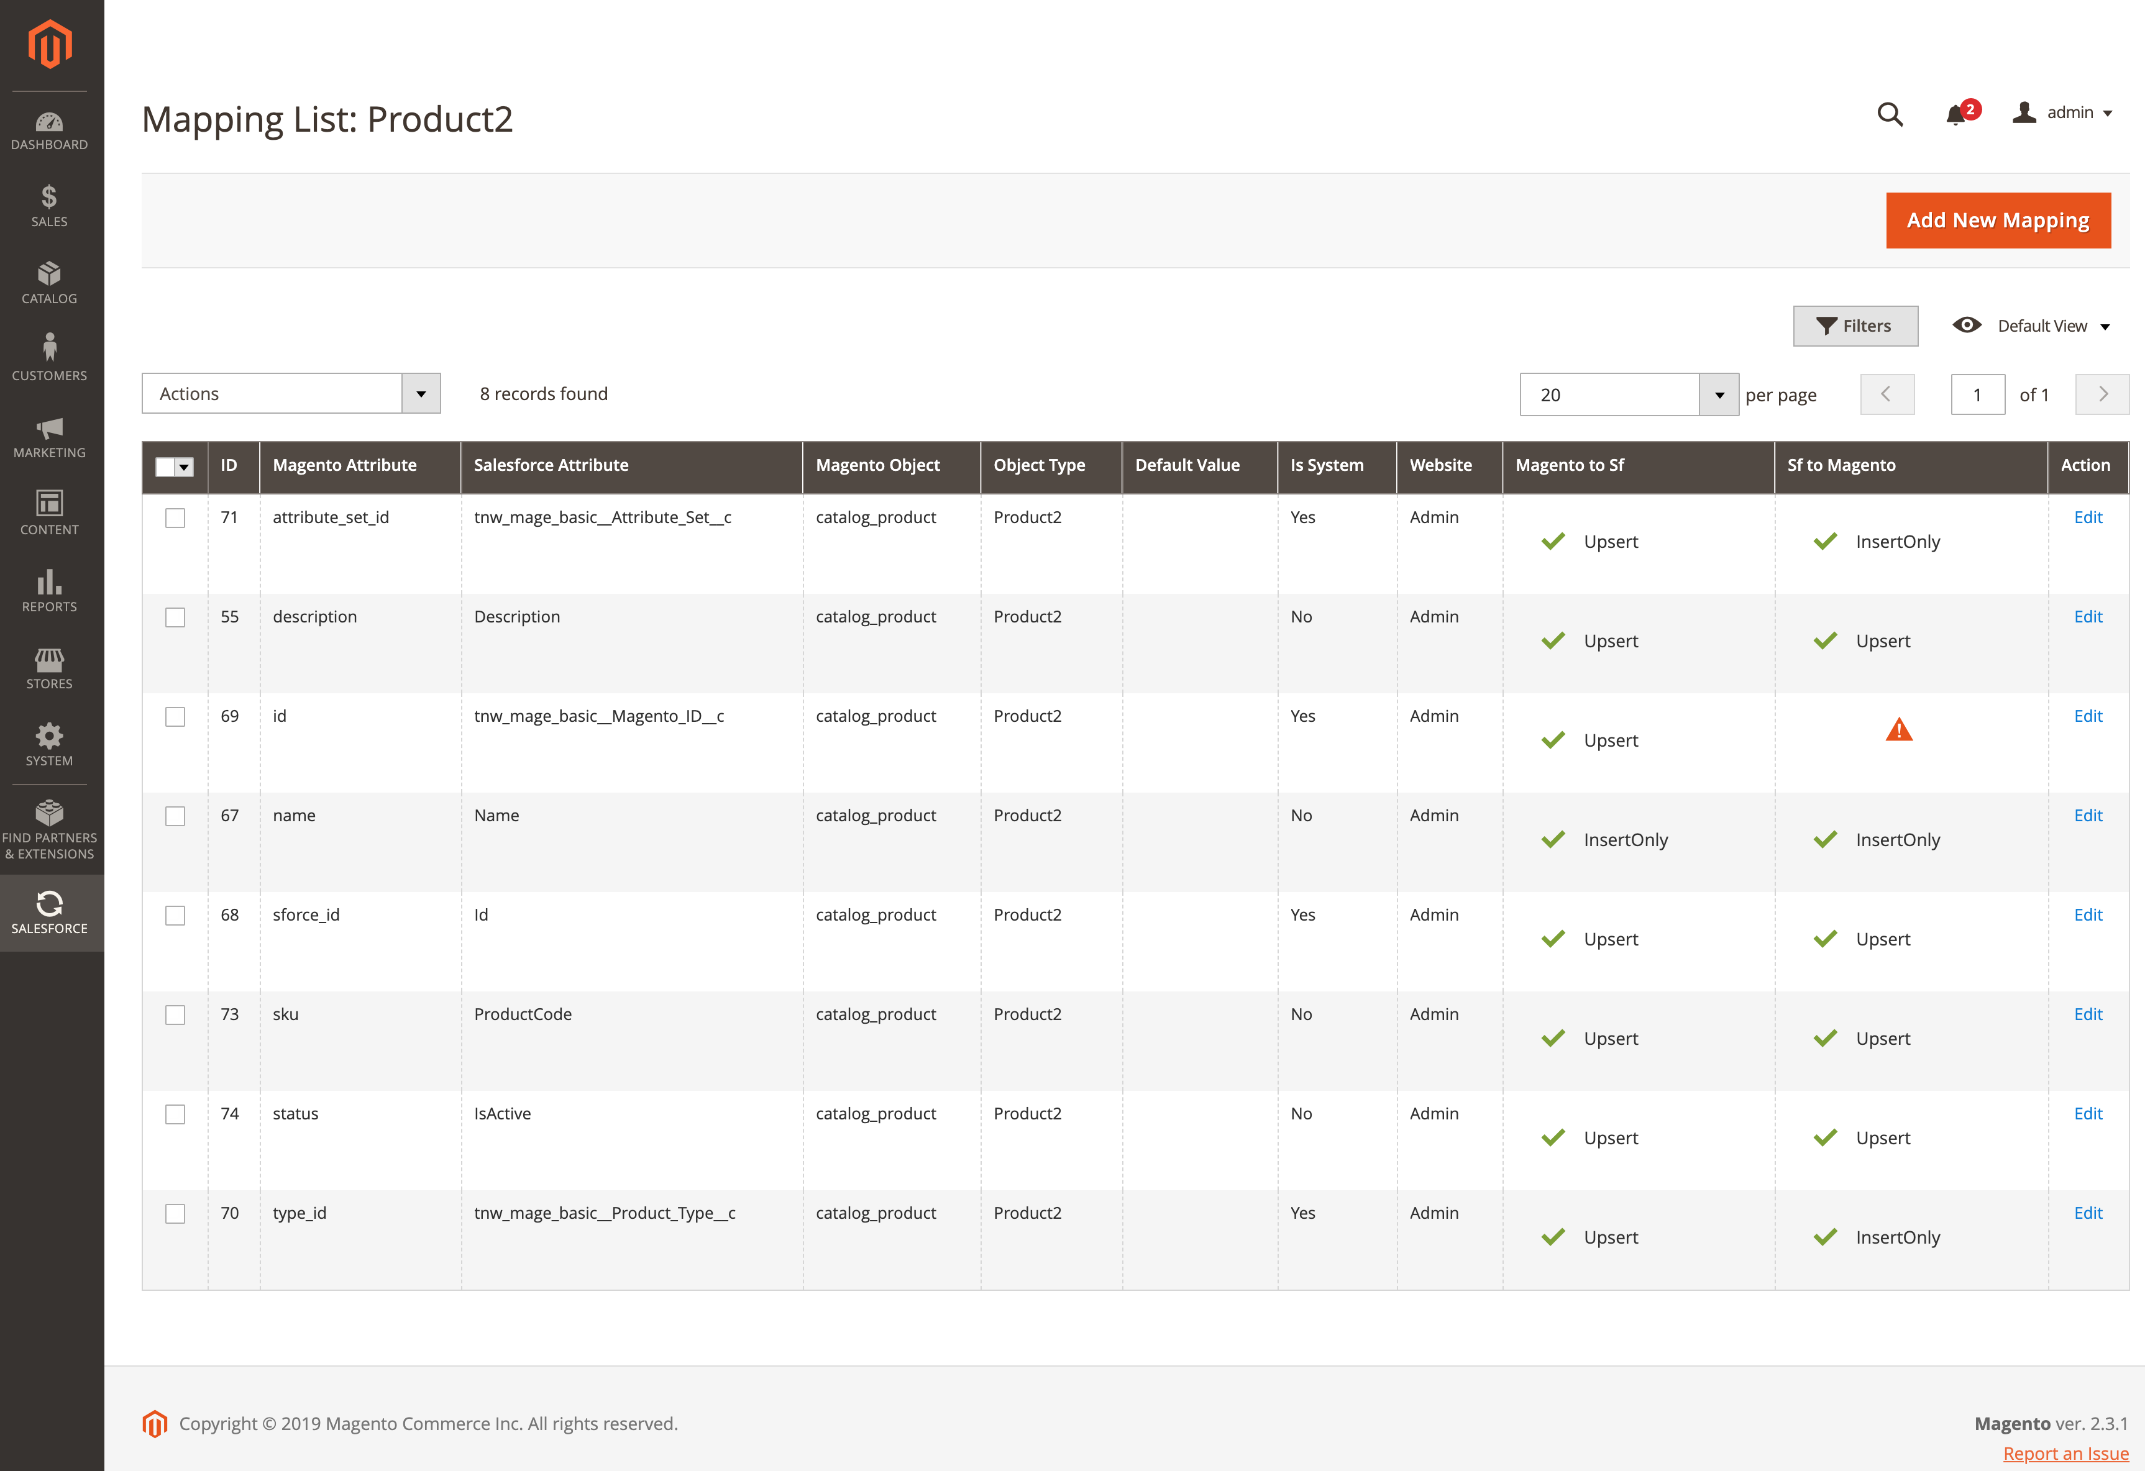This screenshot has width=2145, height=1471.
Task: Click the Add New Mapping button
Action: tap(1997, 221)
